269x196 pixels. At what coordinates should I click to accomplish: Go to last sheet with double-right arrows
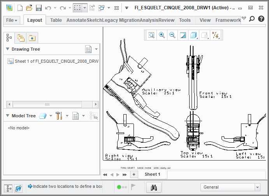coord(125,175)
